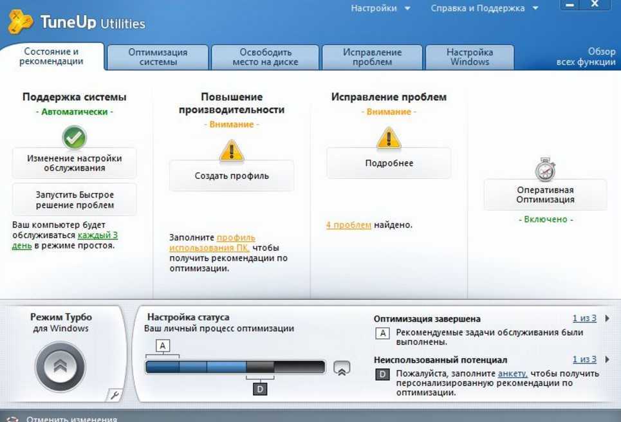Toggle the Turbo mode round button
This screenshot has width=621, height=422.
click(60, 367)
